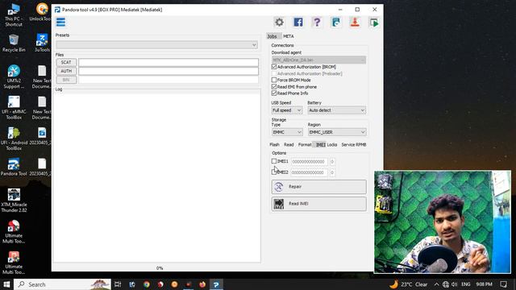Switch to the META tab
Screen dimensions: 516x290
(289, 36)
